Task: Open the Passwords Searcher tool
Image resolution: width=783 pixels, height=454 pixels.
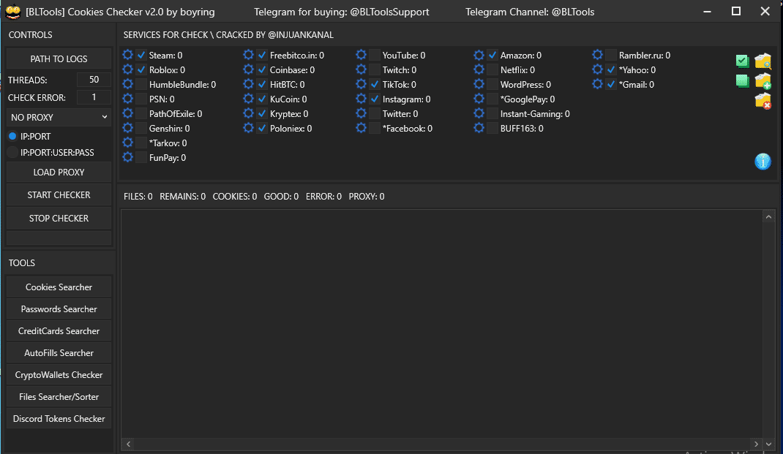Action: (x=59, y=309)
